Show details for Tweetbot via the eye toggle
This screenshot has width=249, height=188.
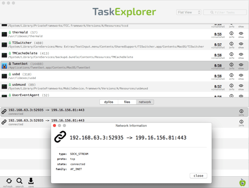tap(241, 64)
